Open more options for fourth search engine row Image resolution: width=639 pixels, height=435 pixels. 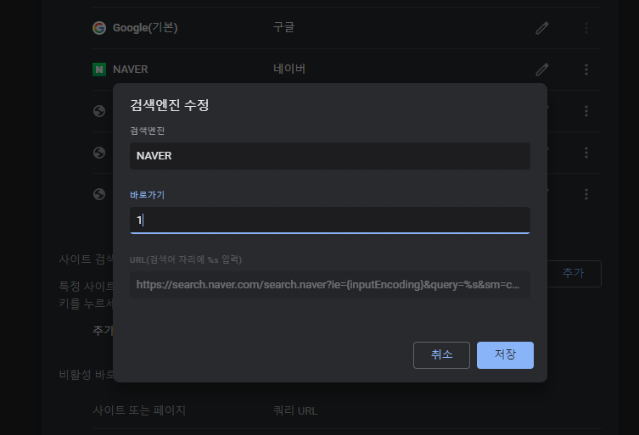click(x=586, y=153)
